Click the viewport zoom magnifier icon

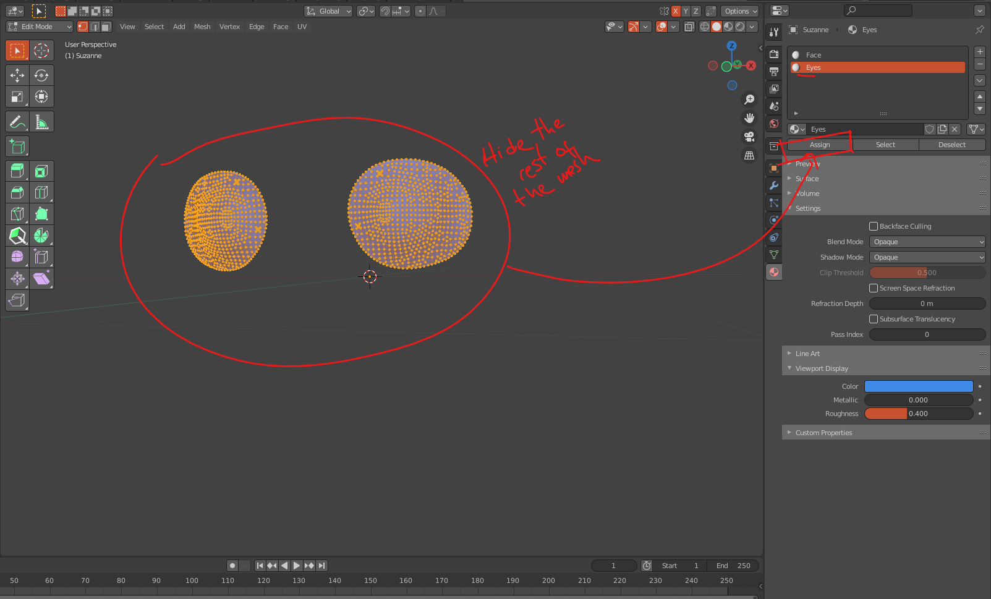tap(749, 100)
